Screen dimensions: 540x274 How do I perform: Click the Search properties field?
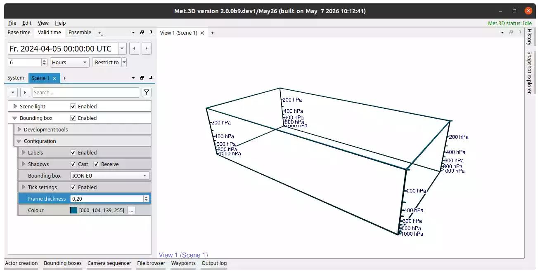[x=86, y=93]
